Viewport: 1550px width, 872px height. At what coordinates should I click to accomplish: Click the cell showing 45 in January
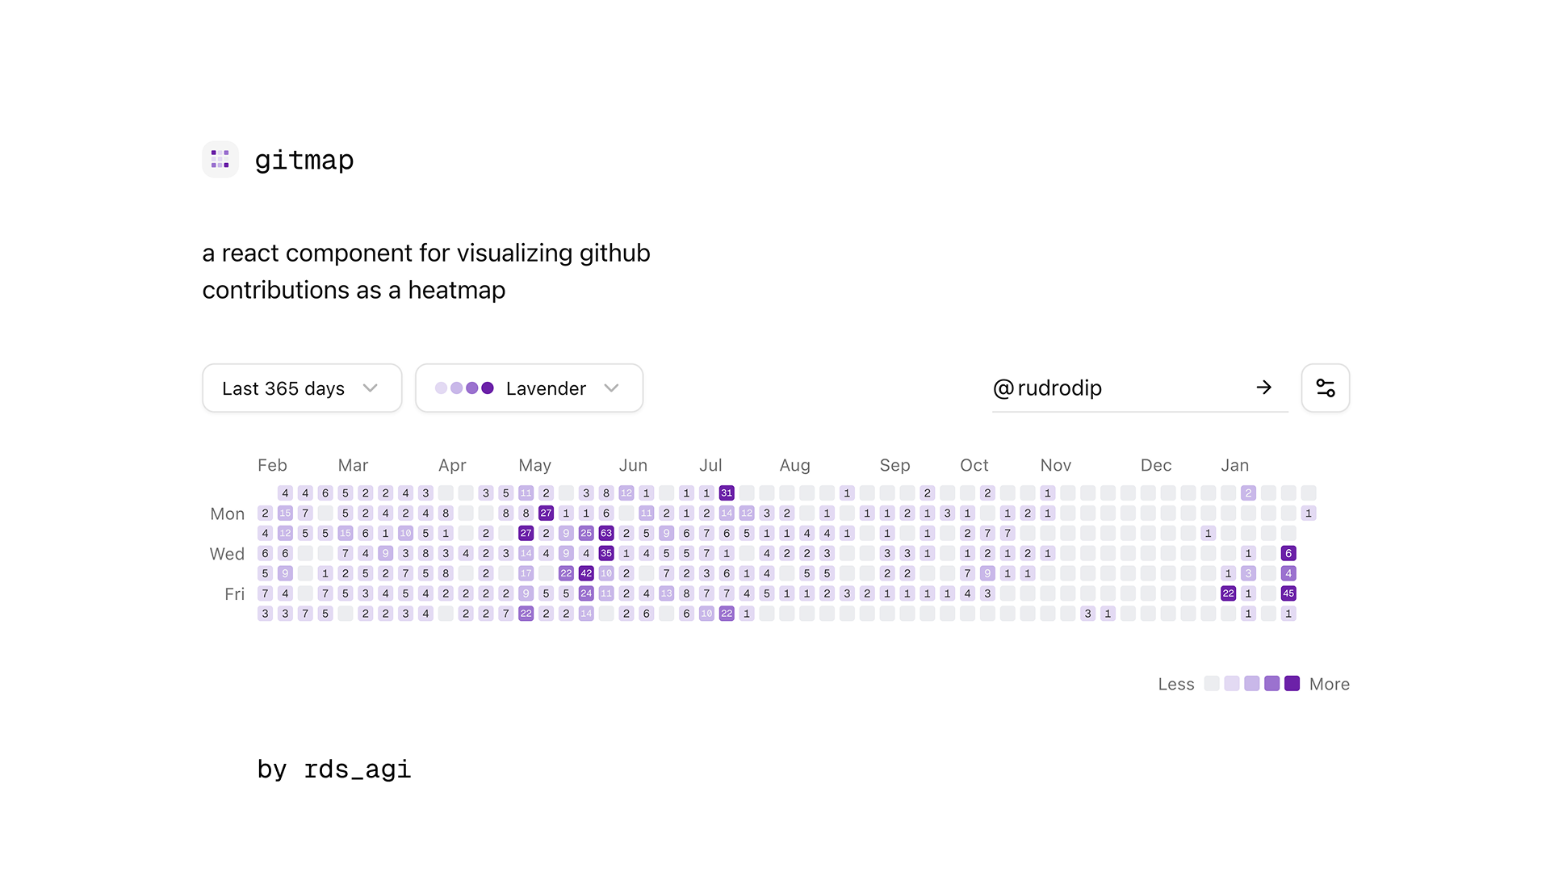point(1288,593)
